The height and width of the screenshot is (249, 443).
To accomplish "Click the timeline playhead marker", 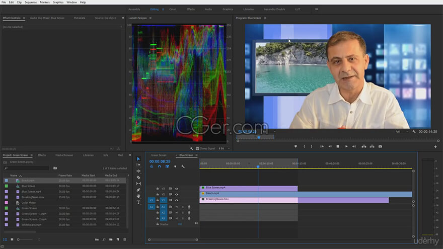I will pos(258,167).
